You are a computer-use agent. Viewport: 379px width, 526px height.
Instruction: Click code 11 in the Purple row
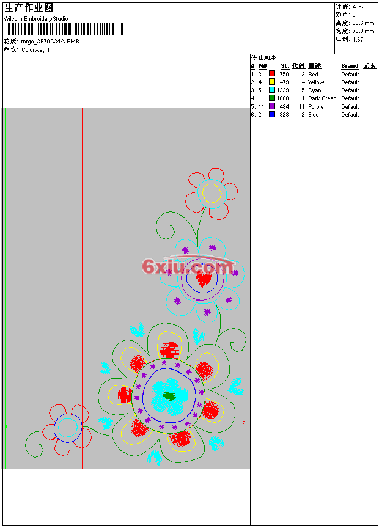(302, 107)
